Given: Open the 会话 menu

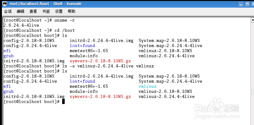Looking at the screenshot, I should 8,11.
